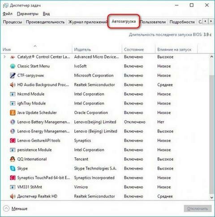Open the Параметры menu
This screenshot has width=215, height=217.
[x=28, y=14]
